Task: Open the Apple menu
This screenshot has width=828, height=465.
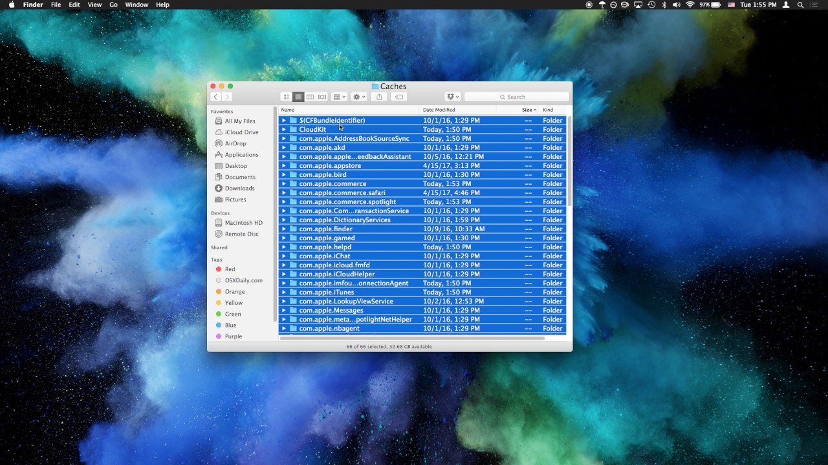Action: pos(12,5)
